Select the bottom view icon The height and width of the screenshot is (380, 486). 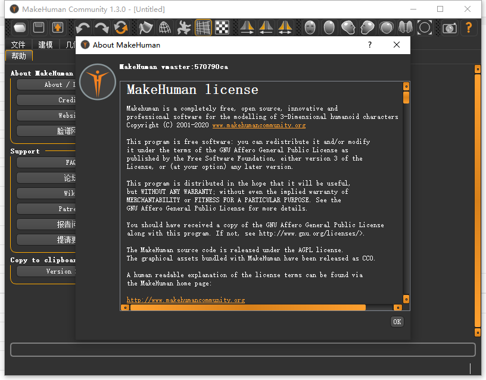(406, 27)
